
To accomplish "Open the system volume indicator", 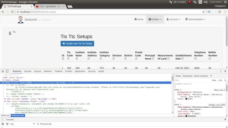I will pyautogui.click(x=206, y=2).
